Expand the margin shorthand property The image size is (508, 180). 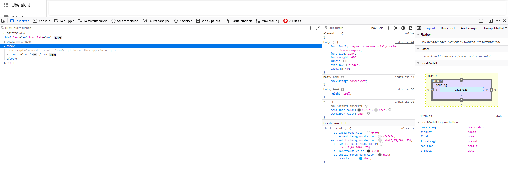click(x=344, y=61)
